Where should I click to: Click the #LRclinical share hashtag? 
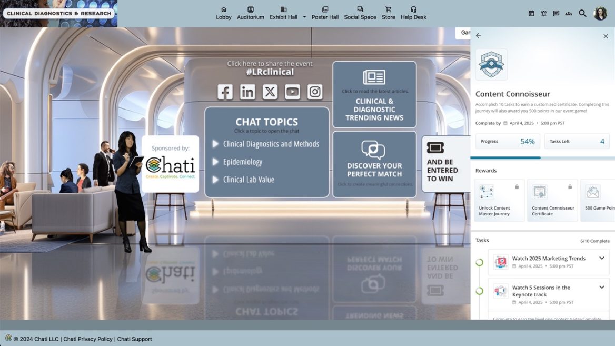pos(270,72)
